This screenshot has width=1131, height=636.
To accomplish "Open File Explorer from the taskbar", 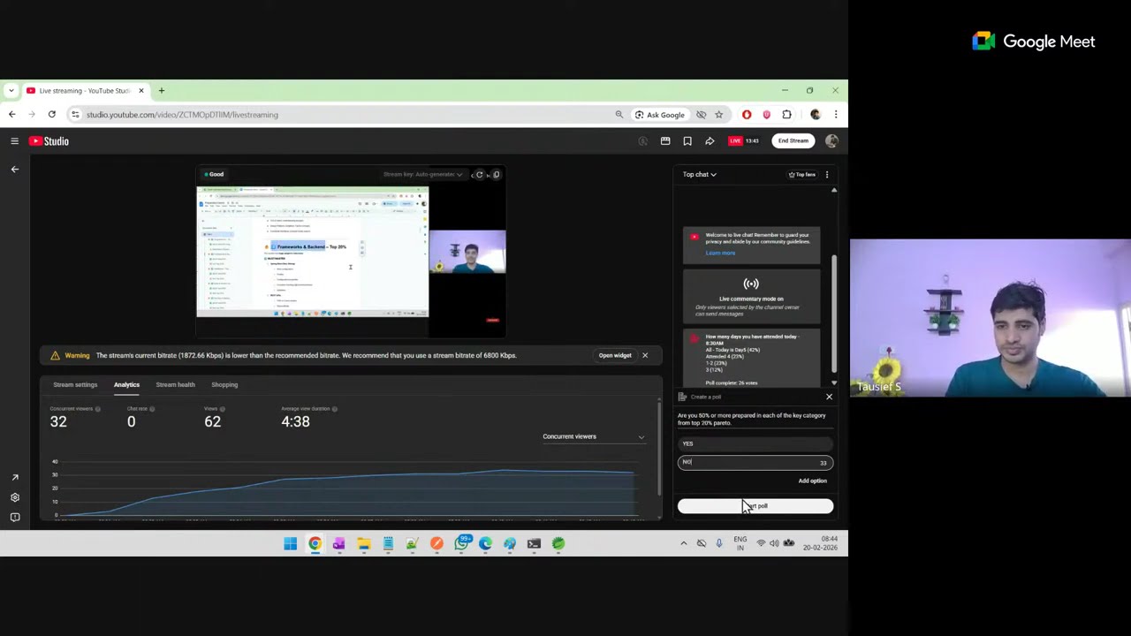I will (363, 543).
